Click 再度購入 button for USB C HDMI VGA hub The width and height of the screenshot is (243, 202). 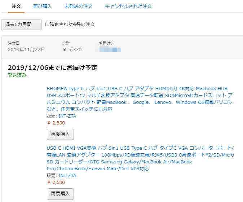[x=60, y=194]
